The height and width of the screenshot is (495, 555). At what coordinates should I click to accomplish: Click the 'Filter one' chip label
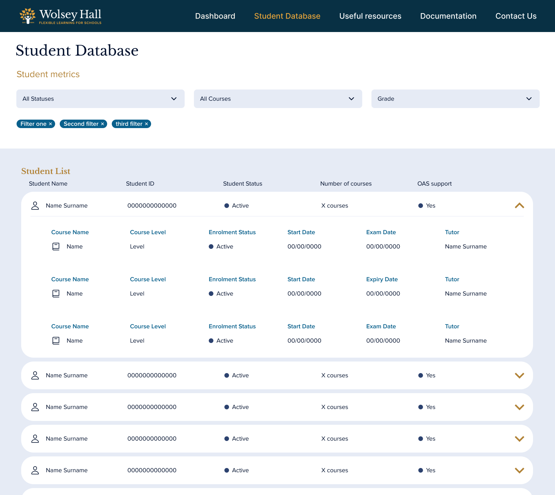pyautogui.click(x=34, y=124)
